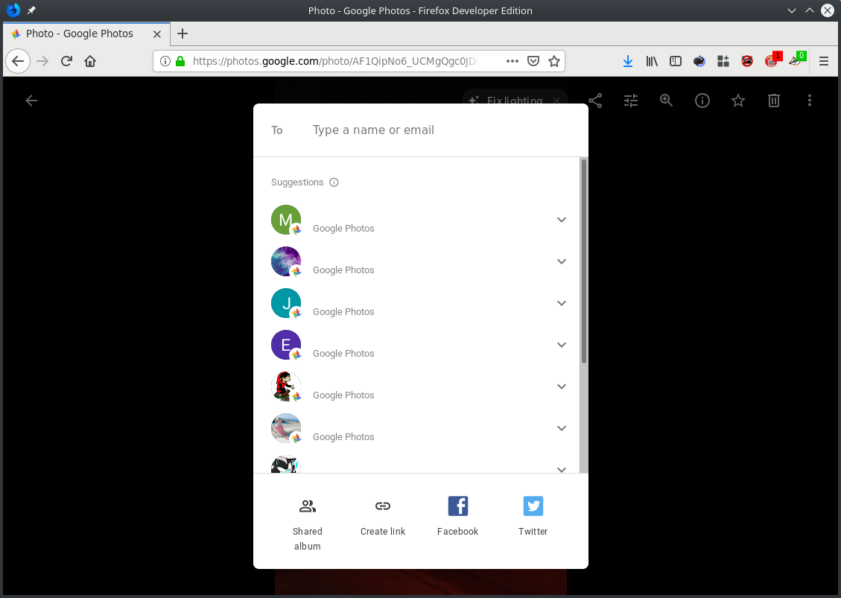
Task: Open the Firefox Library icon
Action: 652,61
